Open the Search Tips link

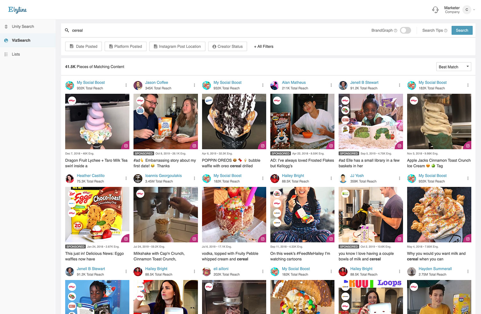click(x=433, y=30)
